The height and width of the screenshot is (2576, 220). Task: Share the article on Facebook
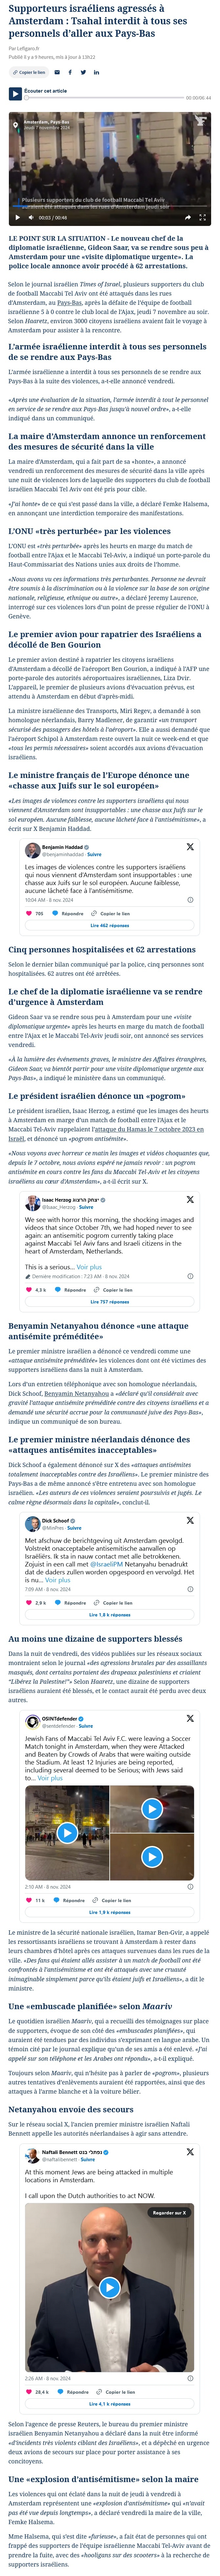(70, 72)
